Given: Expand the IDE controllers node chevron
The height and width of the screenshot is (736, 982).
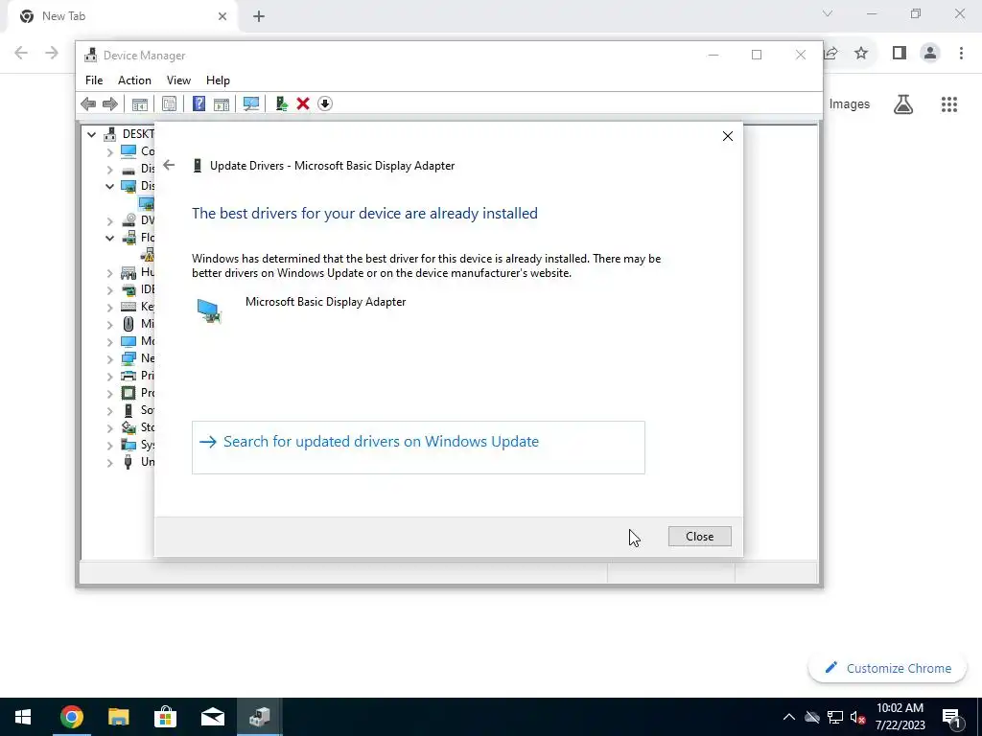Looking at the screenshot, I should pos(109,289).
